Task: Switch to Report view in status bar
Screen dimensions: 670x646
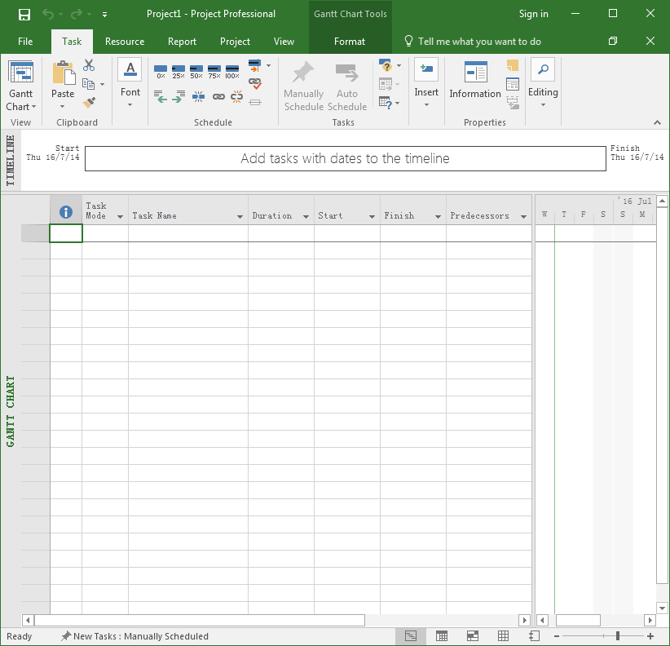Action: pyautogui.click(x=534, y=636)
